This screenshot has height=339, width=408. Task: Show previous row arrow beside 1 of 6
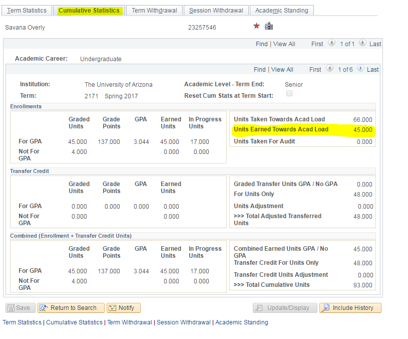click(x=329, y=69)
